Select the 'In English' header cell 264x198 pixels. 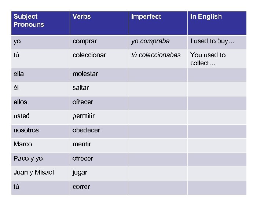pos(206,16)
